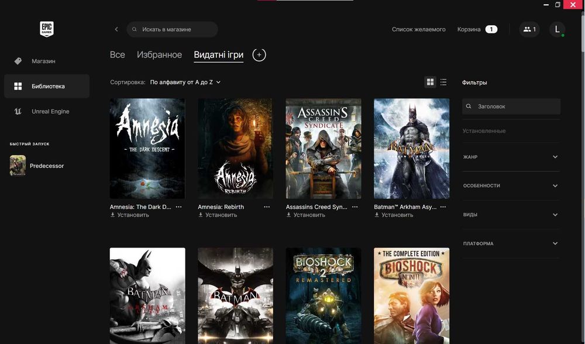Expand the ПЛАТФОРМА filter
The height and width of the screenshot is (344, 585).
[x=511, y=243]
